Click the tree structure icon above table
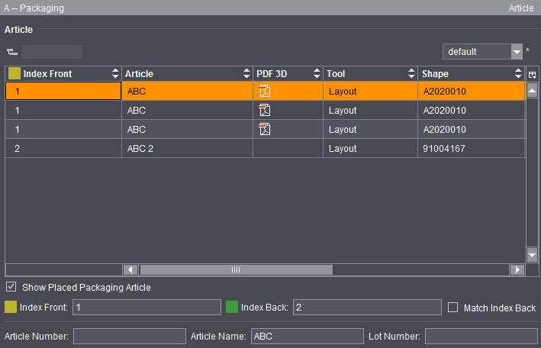Image resolution: width=541 pixels, height=348 pixels. click(11, 52)
